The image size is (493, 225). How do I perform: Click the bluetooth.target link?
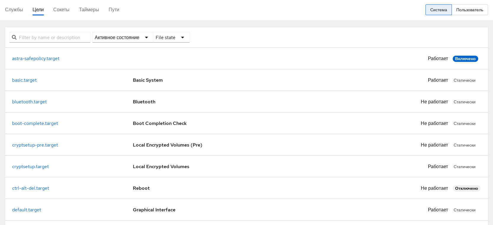pos(29,102)
